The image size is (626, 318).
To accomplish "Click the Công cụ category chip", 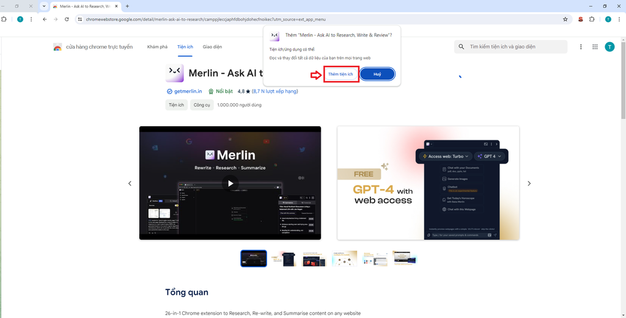I will click(x=202, y=105).
